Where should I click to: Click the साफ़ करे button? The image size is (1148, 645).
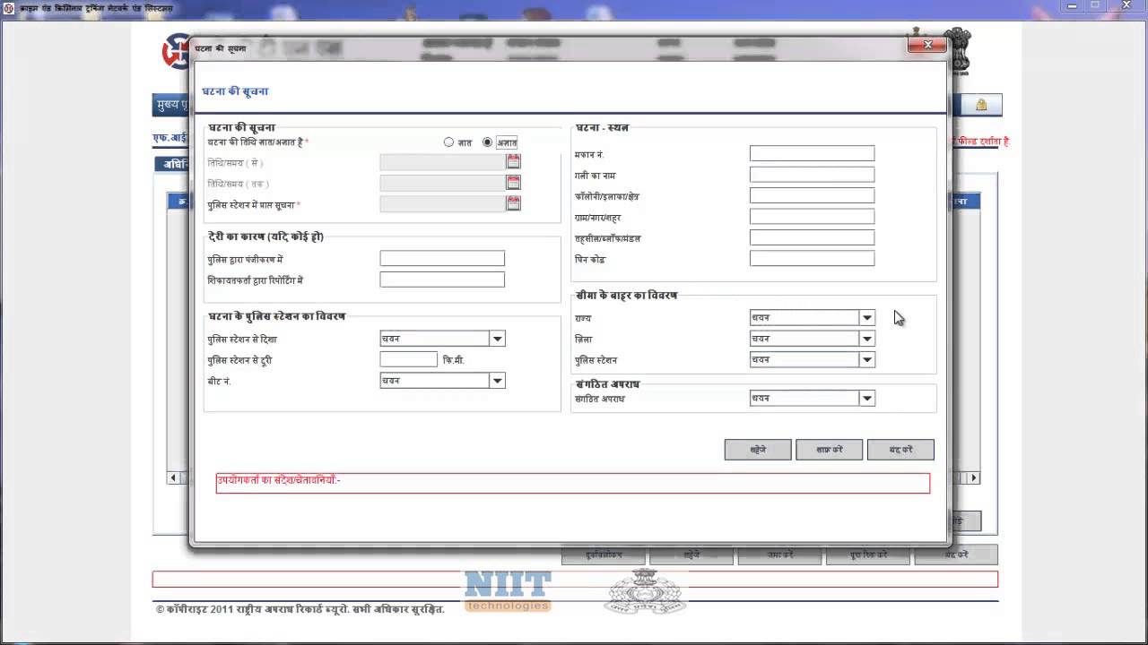(829, 450)
